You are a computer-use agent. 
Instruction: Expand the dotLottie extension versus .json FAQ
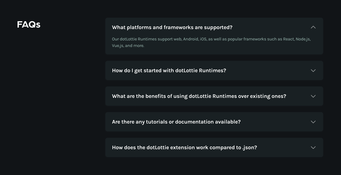[x=184, y=147]
